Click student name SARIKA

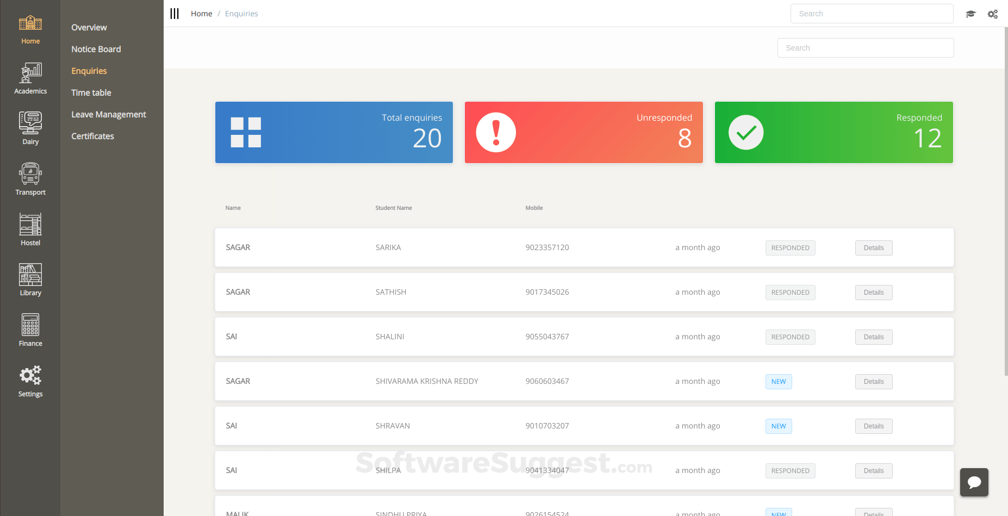388,247
